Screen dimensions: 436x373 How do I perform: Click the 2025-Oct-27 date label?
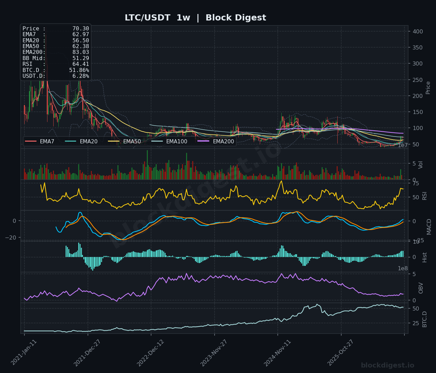(341, 353)
